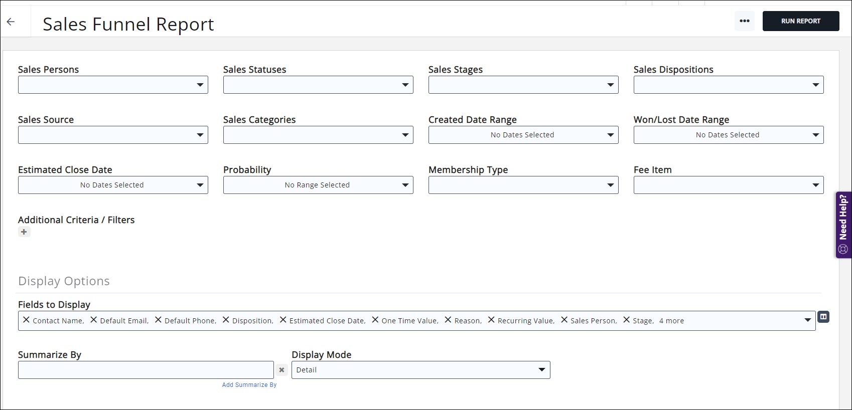Click the back arrow icon
Screen dimensions: 852x410
pyautogui.click(x=11, y=22)
